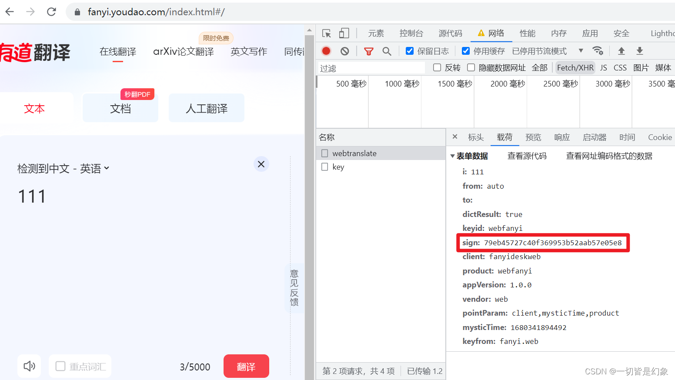
Task: Open the 性能 Performance panel
Action: pos(527,33)
